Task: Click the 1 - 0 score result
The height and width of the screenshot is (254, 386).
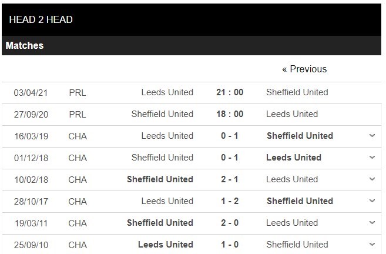Action: tap(229, 245)
